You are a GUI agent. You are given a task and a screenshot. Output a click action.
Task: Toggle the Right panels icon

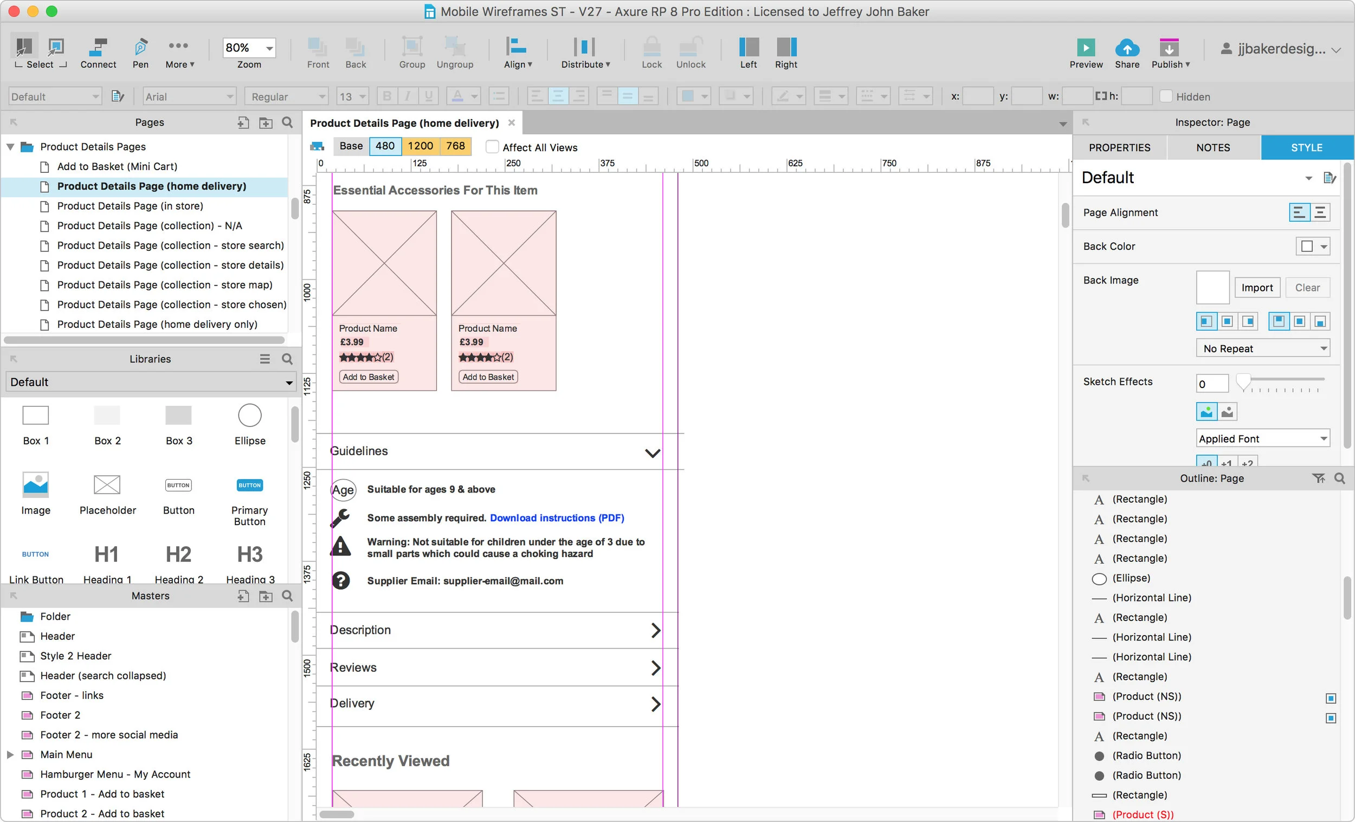click(786, 47)
